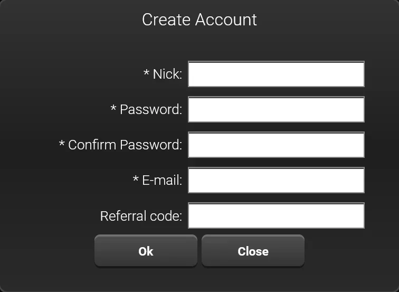Screen dimensions: 399x292
Task: Click the "Confirm Password:" label
Action: point(125,145)
